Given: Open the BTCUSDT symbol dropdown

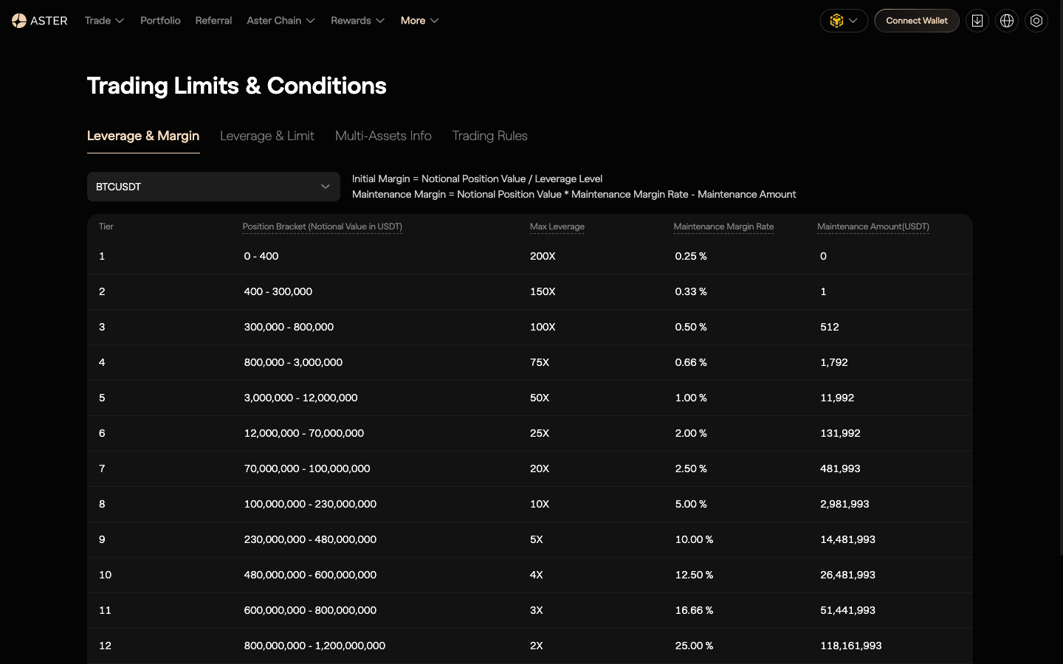Looking at the screenshot, I should (213, 187).
